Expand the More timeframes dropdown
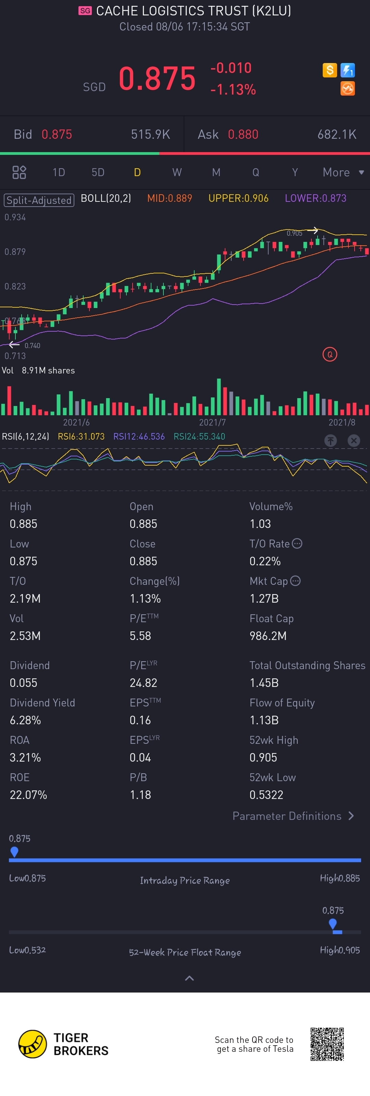 point(343,172)
